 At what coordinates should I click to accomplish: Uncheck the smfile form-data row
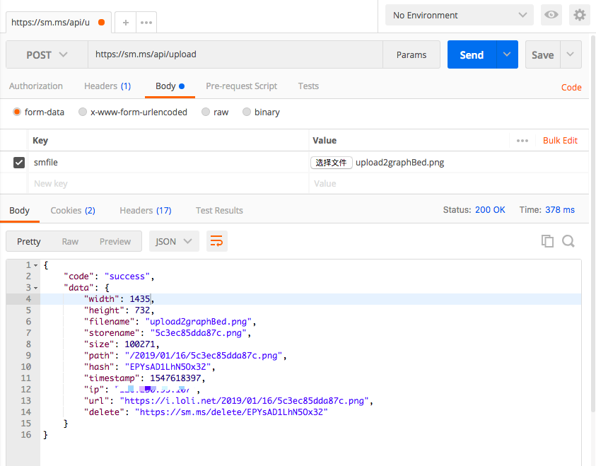click(18, 162)
